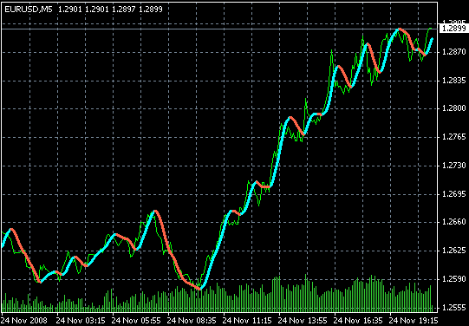This screenshot has width=469, height=326.
Task: Click the EURUSD,M5 symbol label in header
Action: 29,10
